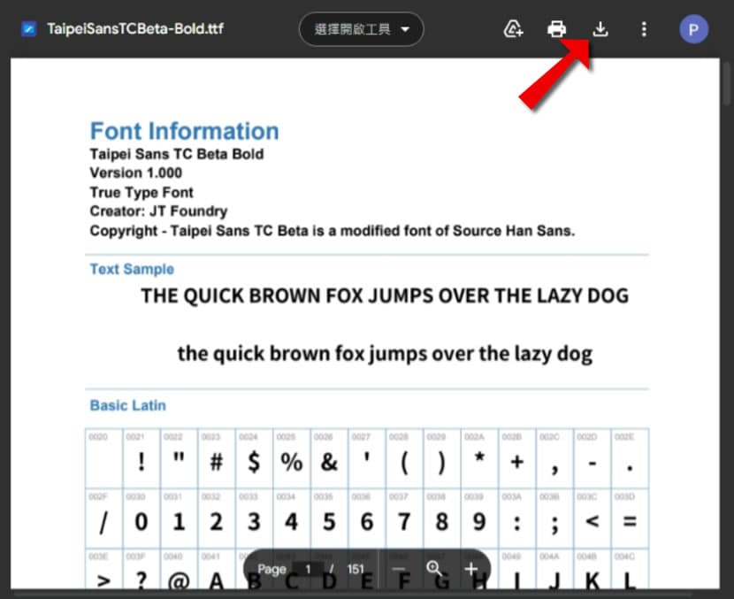The height and width of the screenshot is (599, 734).
Task: Click the zoom out minus button
Action: tap(399, 569)
